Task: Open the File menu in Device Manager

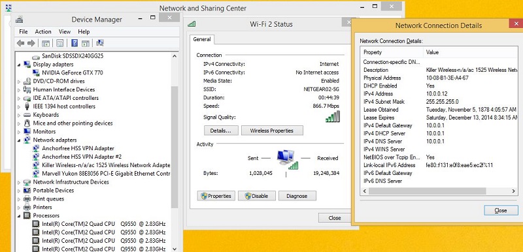Action: pos(24,31)
